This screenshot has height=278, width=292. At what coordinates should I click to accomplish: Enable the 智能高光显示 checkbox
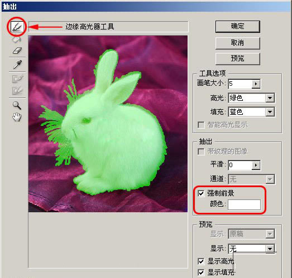click(x=201, y=125)
